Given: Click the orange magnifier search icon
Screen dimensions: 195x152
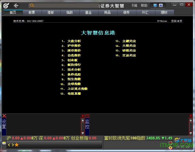Looking at the screenshot, I should pyautogui.click(x=32, y=5).
